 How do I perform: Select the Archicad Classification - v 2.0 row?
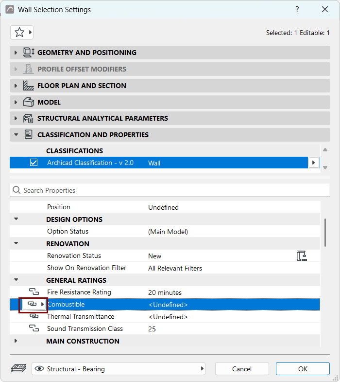[158, 163]
